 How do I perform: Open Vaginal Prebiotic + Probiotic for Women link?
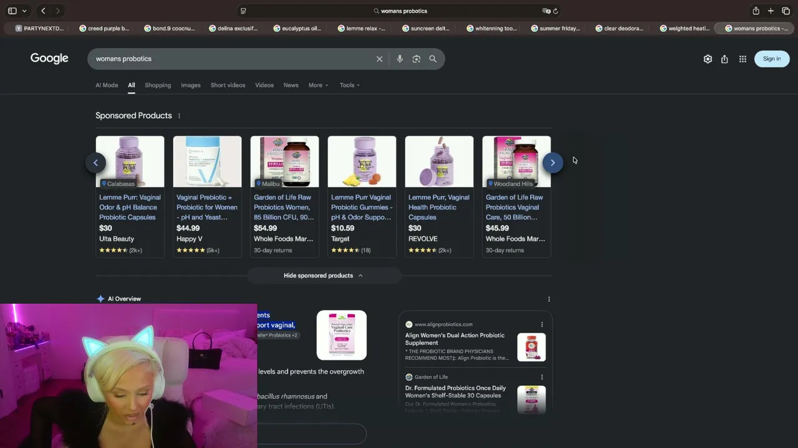point(207,207)
